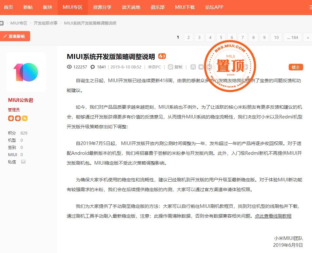Click the 机型 0 stat
312x253 pixels.
[x=15, y=140]
